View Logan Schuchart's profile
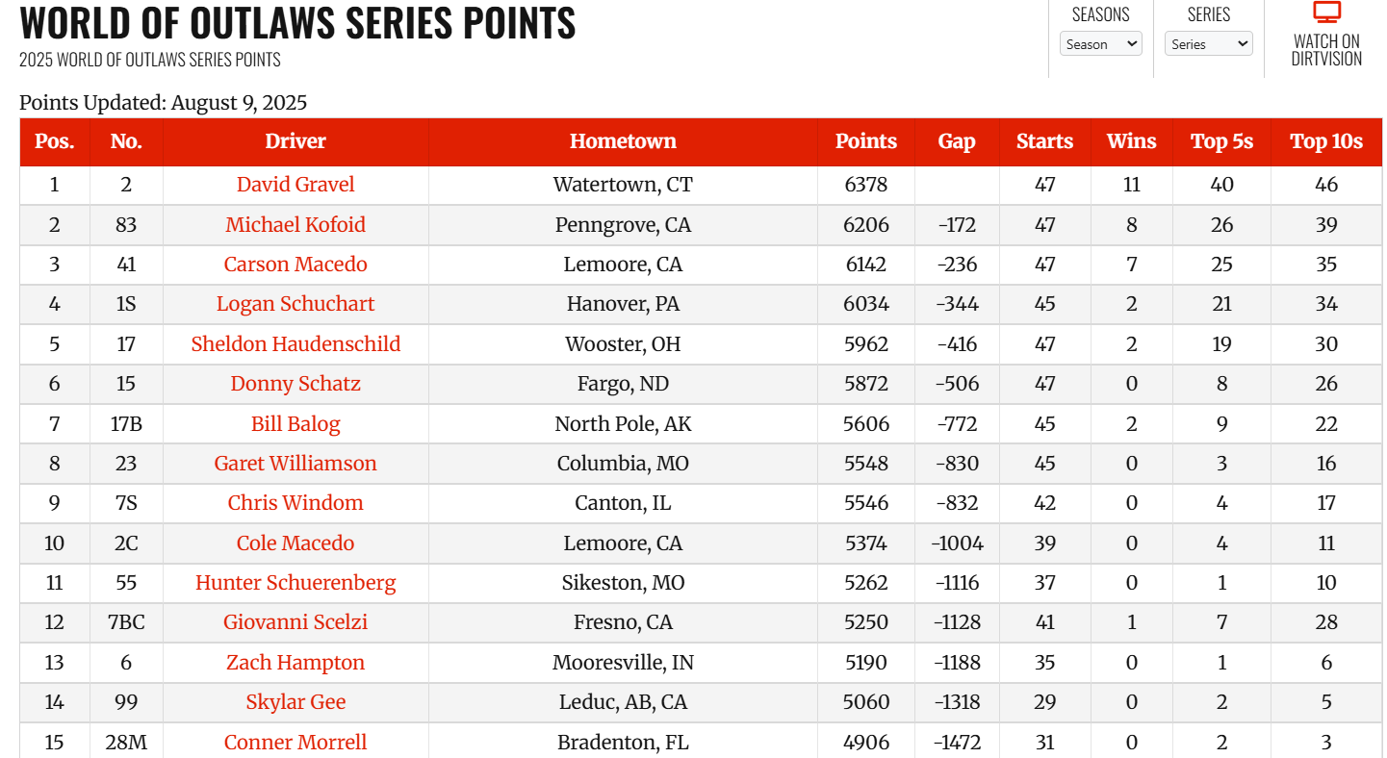This screenshot has width=1387, height=758. coord(295,304)
